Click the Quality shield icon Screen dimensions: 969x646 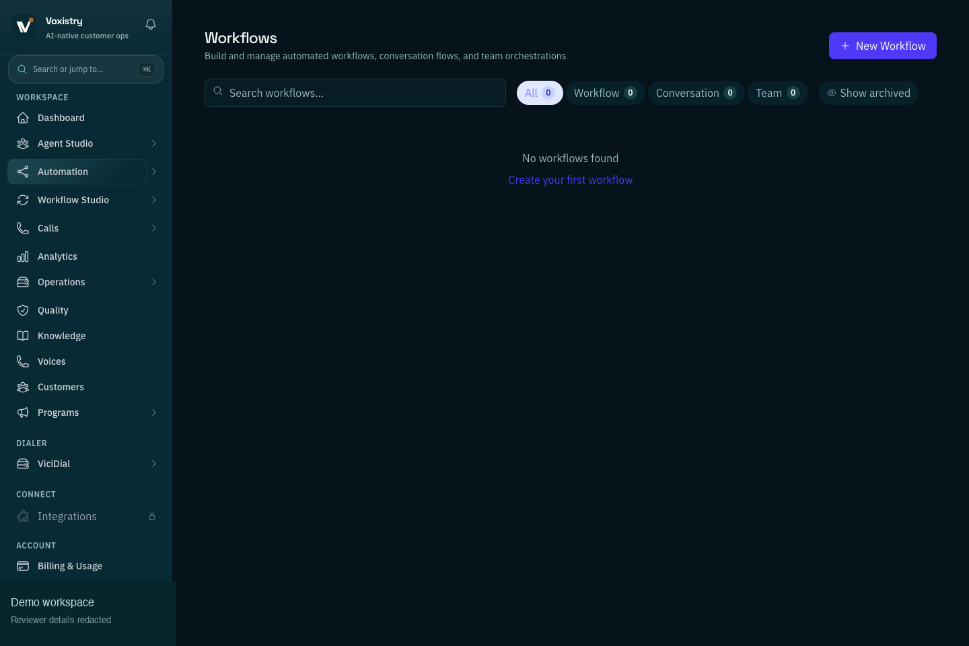click(x=23, y=310)
